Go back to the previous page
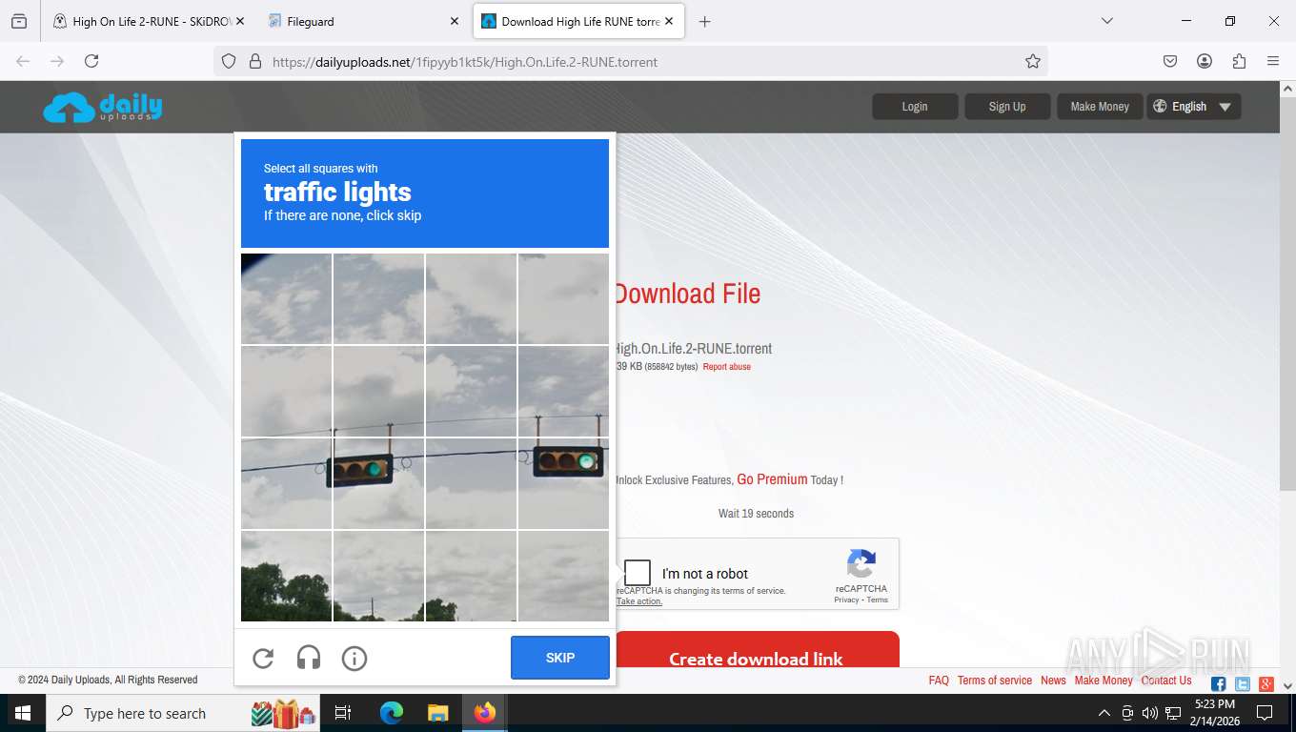This screenshot has width=1296, height=732. tap(23, 61)
